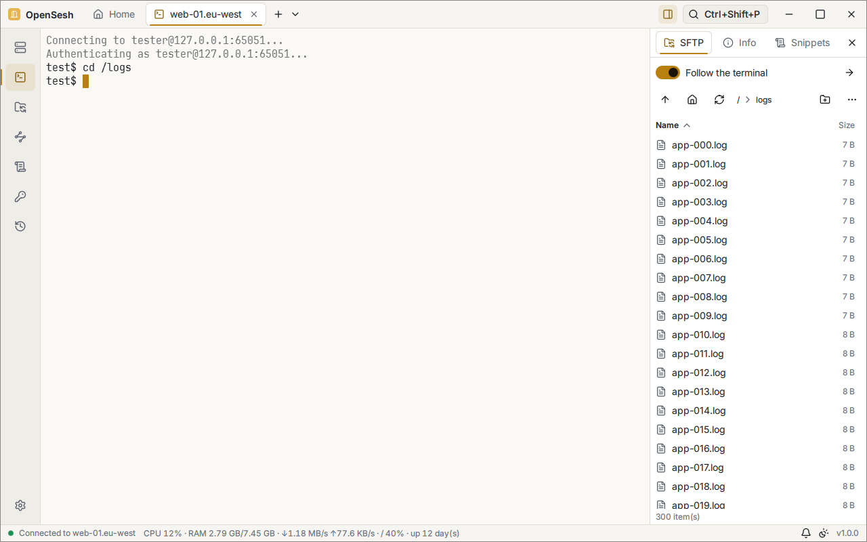Open the Info panel tab

(740, 43)
